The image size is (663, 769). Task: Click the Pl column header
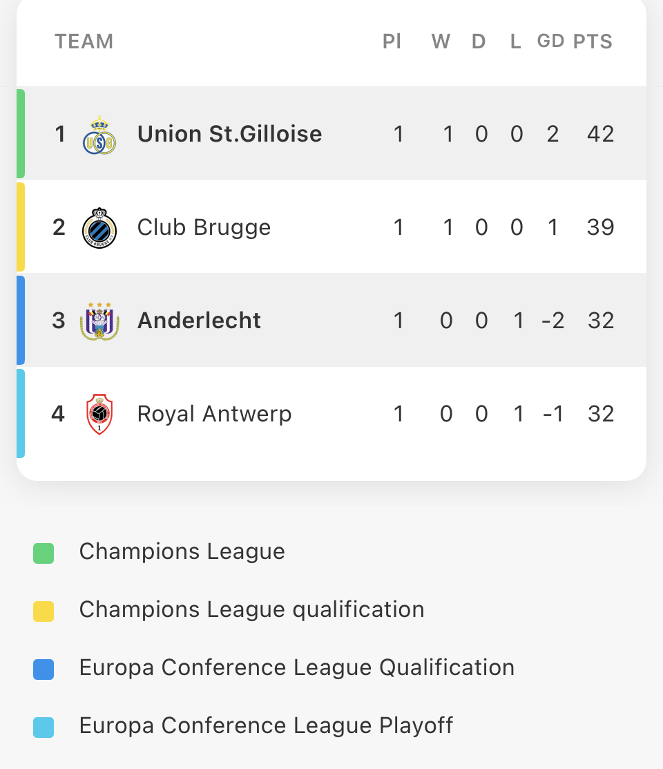[x=392, y=41]
